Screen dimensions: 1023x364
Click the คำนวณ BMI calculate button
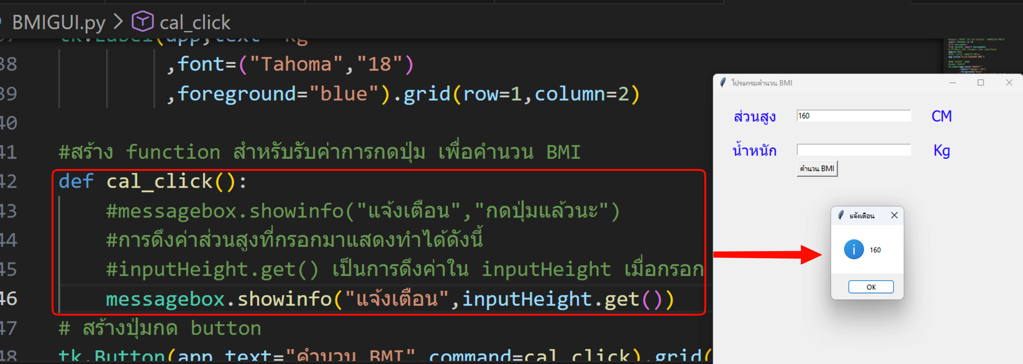point(817,169)
